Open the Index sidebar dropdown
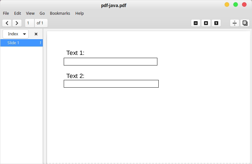 (x=16, y=34)
